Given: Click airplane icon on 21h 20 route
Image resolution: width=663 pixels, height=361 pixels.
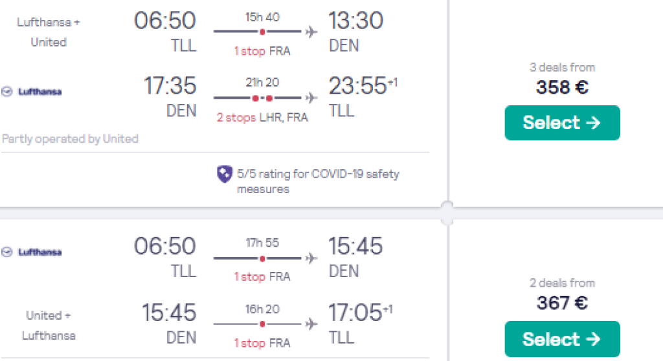Looking at the screenshot, I should (x=311, y=98).
